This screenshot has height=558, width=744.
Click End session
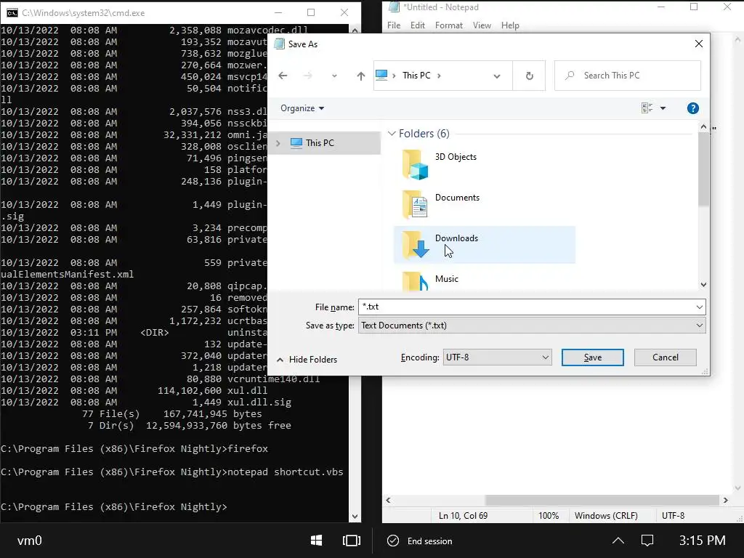420,541
